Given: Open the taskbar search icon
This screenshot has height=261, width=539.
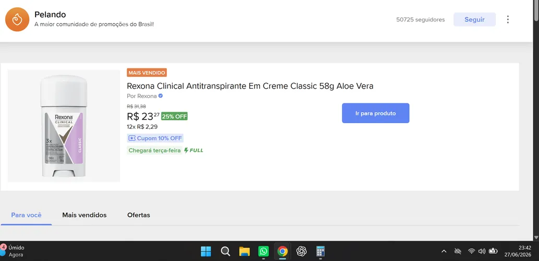Looking at the screenshot, I should (x=225, y=252).
